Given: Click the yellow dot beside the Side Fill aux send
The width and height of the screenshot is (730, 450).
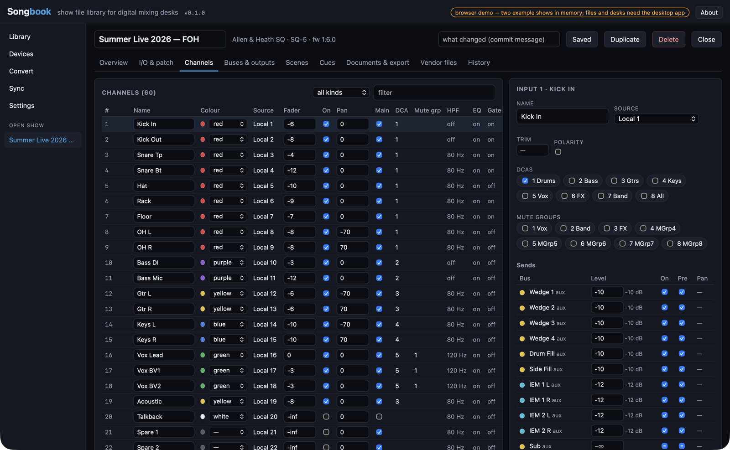Looking at the screenshot, I should point(522,369).
